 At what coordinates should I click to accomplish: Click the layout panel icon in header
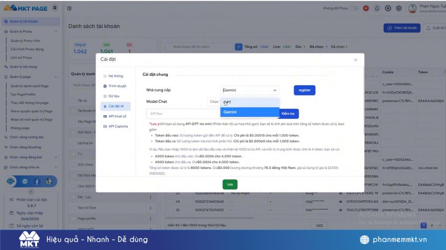click(x=69, y=8)
